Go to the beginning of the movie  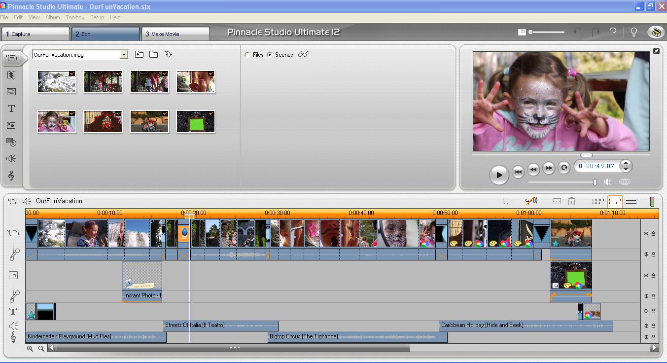tap(518, 172)
